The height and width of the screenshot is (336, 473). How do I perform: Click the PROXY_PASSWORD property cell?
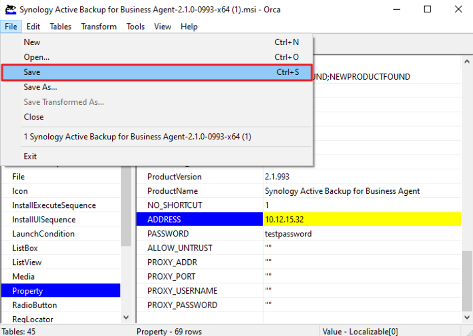(200, 305)
